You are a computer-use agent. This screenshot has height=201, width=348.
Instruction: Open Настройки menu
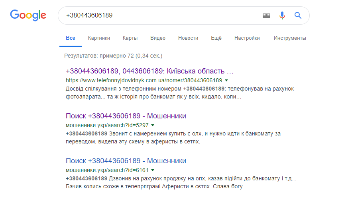(x=247, y=38)
